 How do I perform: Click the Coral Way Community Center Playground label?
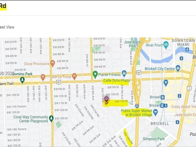pos(31,119)
